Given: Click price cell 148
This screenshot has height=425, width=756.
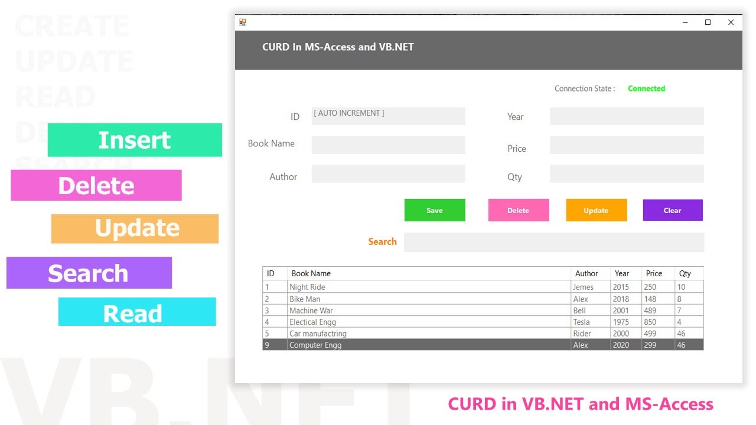Looking at the screenshot, I should [659, 299].
